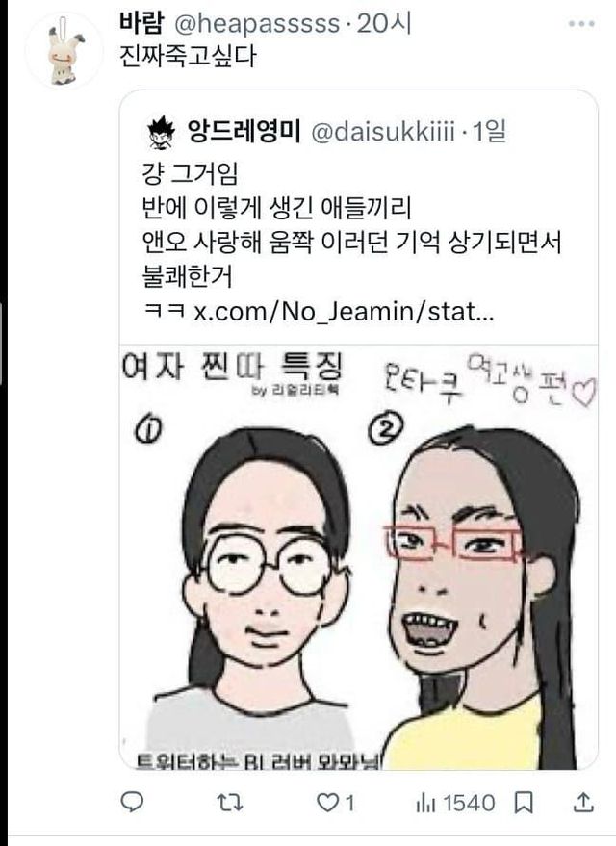View the tweet analytics bar chart icon
This screenshot has width=616, height=846.
tap(425, 803)
